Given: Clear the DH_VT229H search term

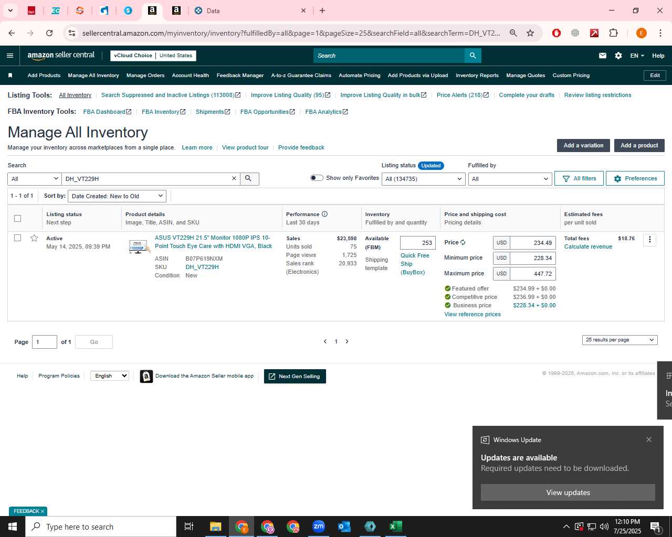Looking at the screenshot, I should click(234, 179).
